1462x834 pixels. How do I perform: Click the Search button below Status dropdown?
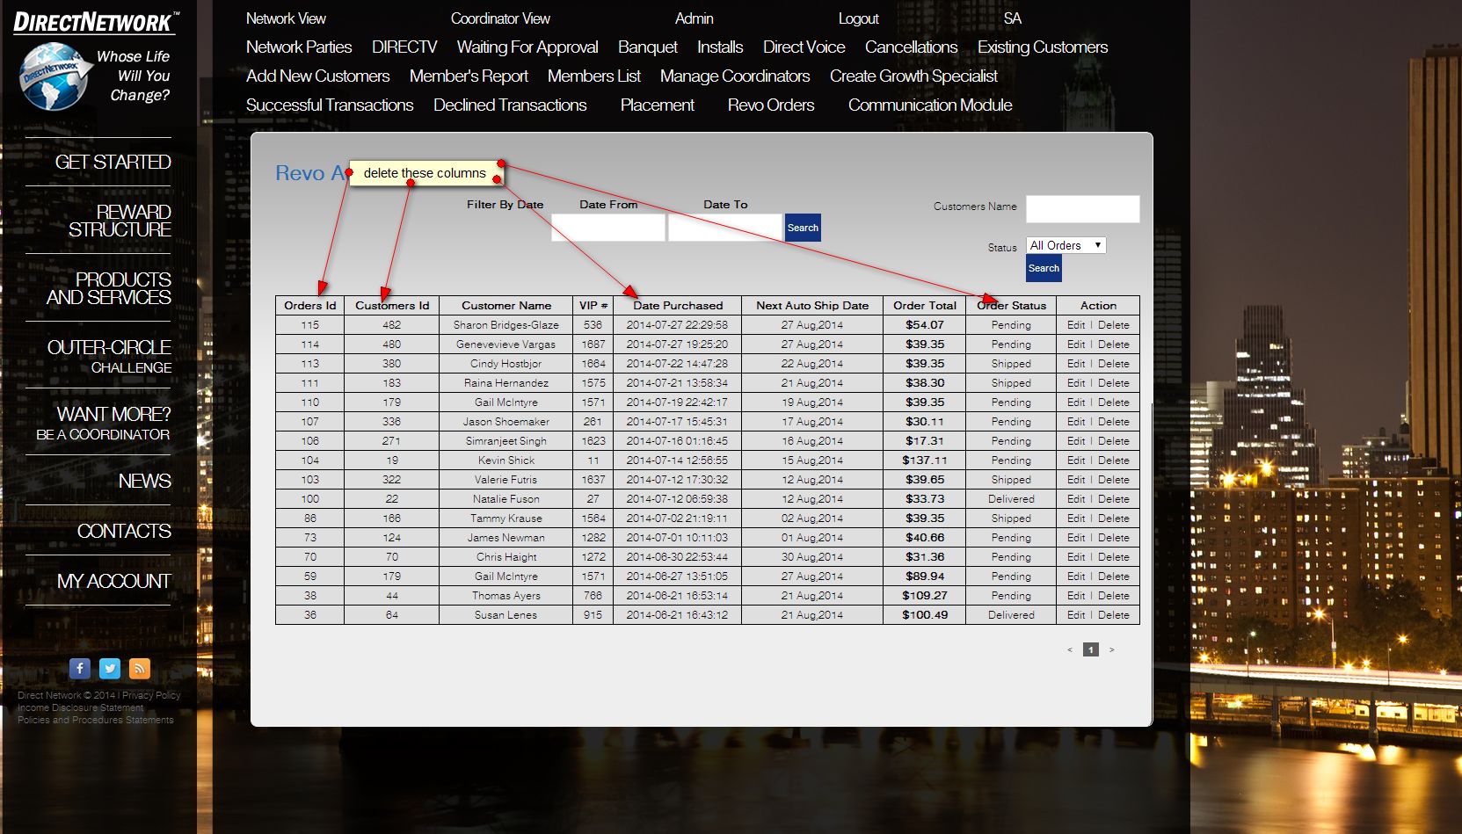[1044, 268]
